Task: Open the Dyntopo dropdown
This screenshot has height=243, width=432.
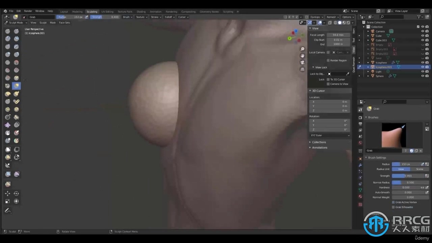Action: [x=316, y=17]
